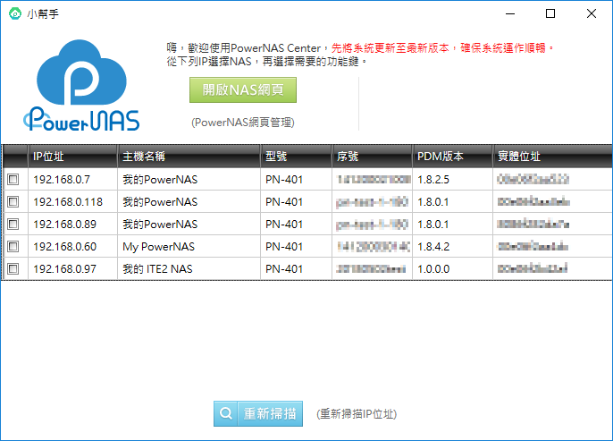Viewport: 613px width, 441px height.
Task: Click the (PowerNAS網頁管理) caption
Action: tap(243, 123)
